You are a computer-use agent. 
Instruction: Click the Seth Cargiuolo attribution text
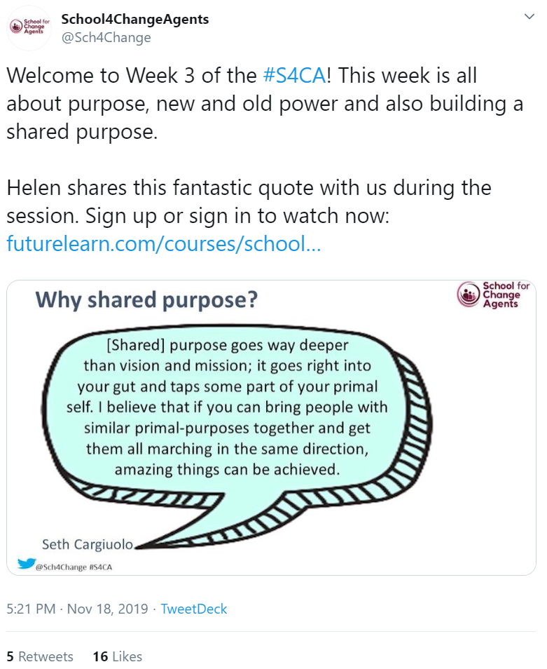[x=88, y=544]
